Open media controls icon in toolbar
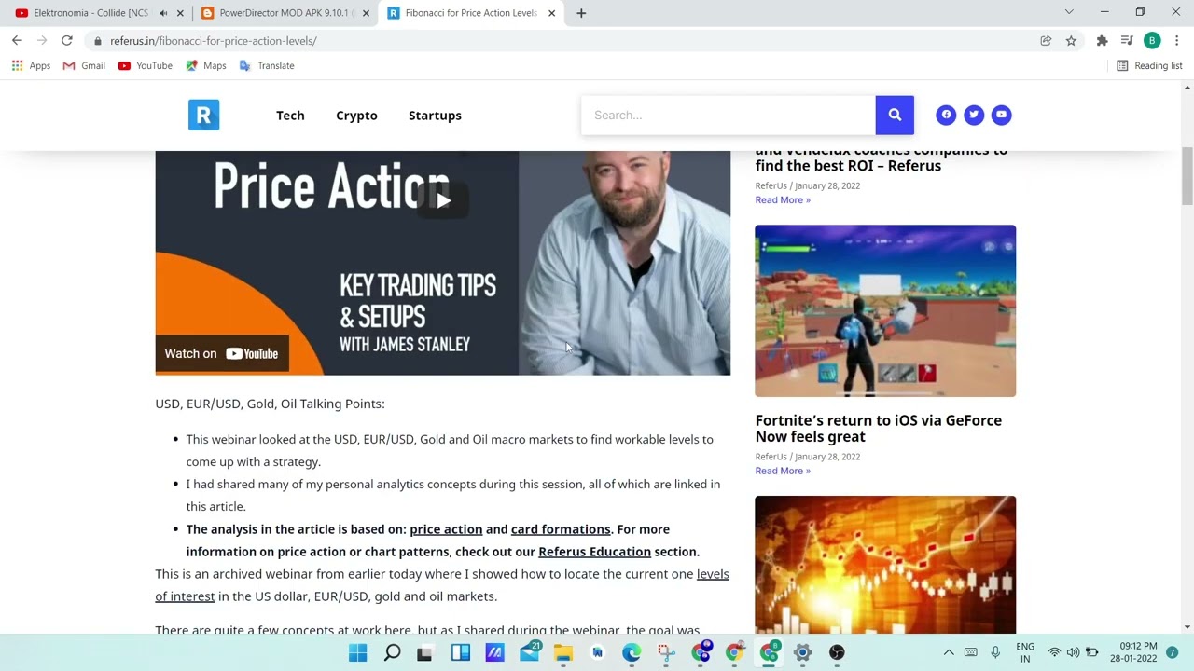The width and height of the screenshot is (1194, 671). (1127, 41)
